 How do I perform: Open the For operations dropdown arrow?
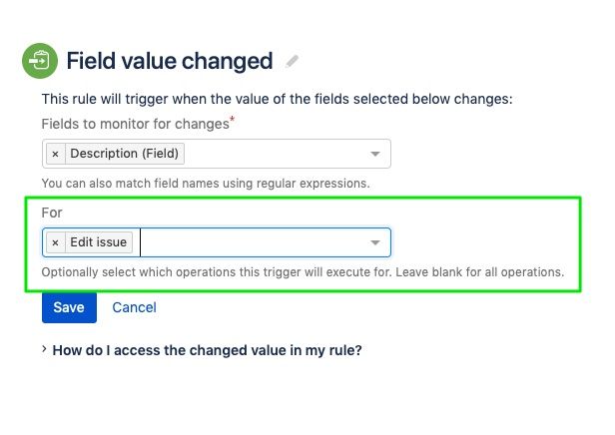[375, 242]
